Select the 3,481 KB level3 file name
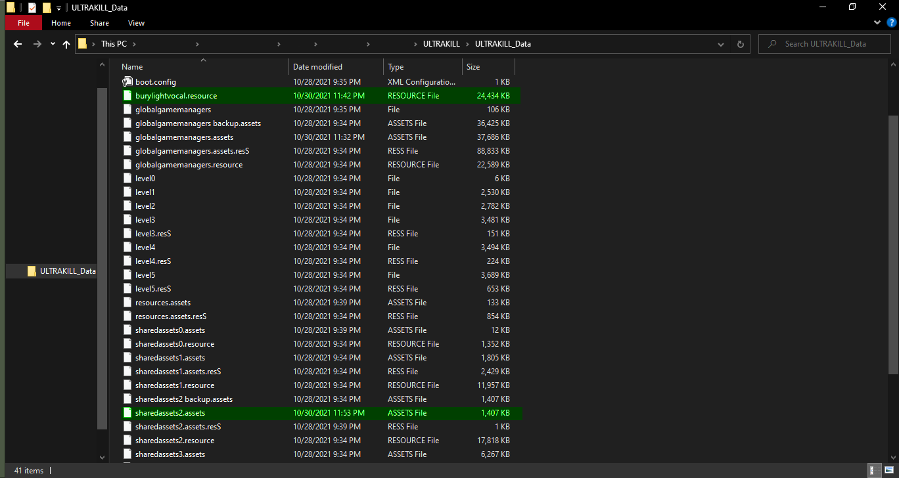 click(145, 220)
